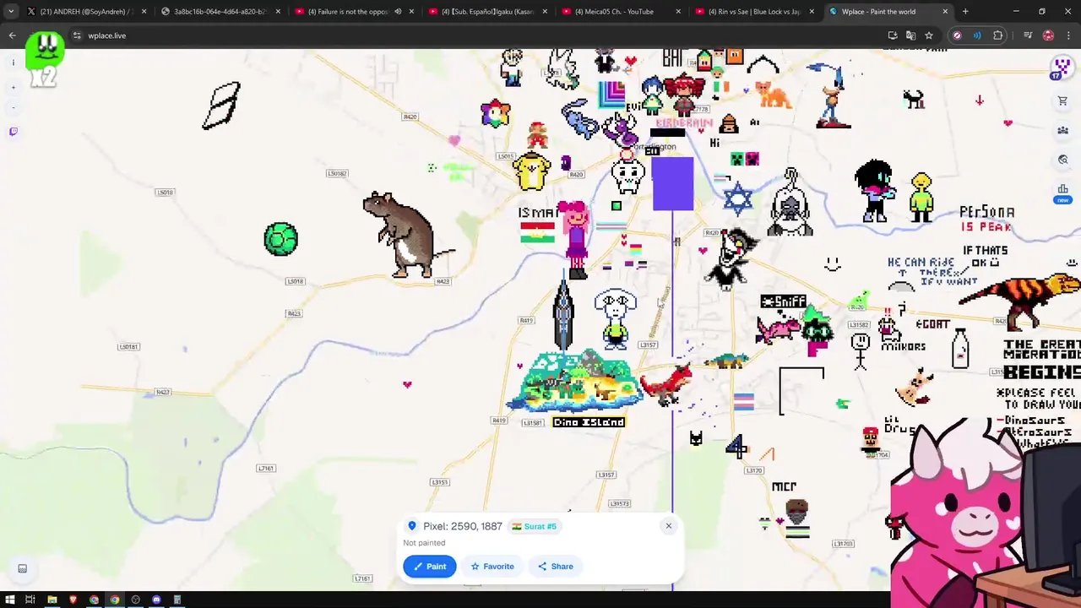Image resolution: width=1081 pixels, height=608 pixels.
Task: Open the Windows Start menu
Action: 9,600
